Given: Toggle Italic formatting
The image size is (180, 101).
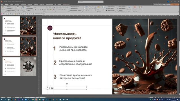Looking at the screenshot, I should [37, 9].
